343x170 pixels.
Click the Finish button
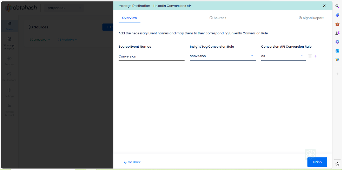point(317,162)
